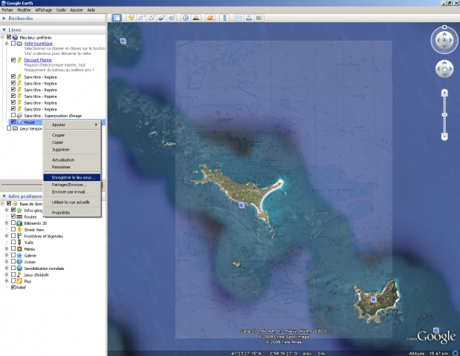Click the Record a Tour toolbar icon
This screenshot has width=460, height=356.
coord(172,18)
